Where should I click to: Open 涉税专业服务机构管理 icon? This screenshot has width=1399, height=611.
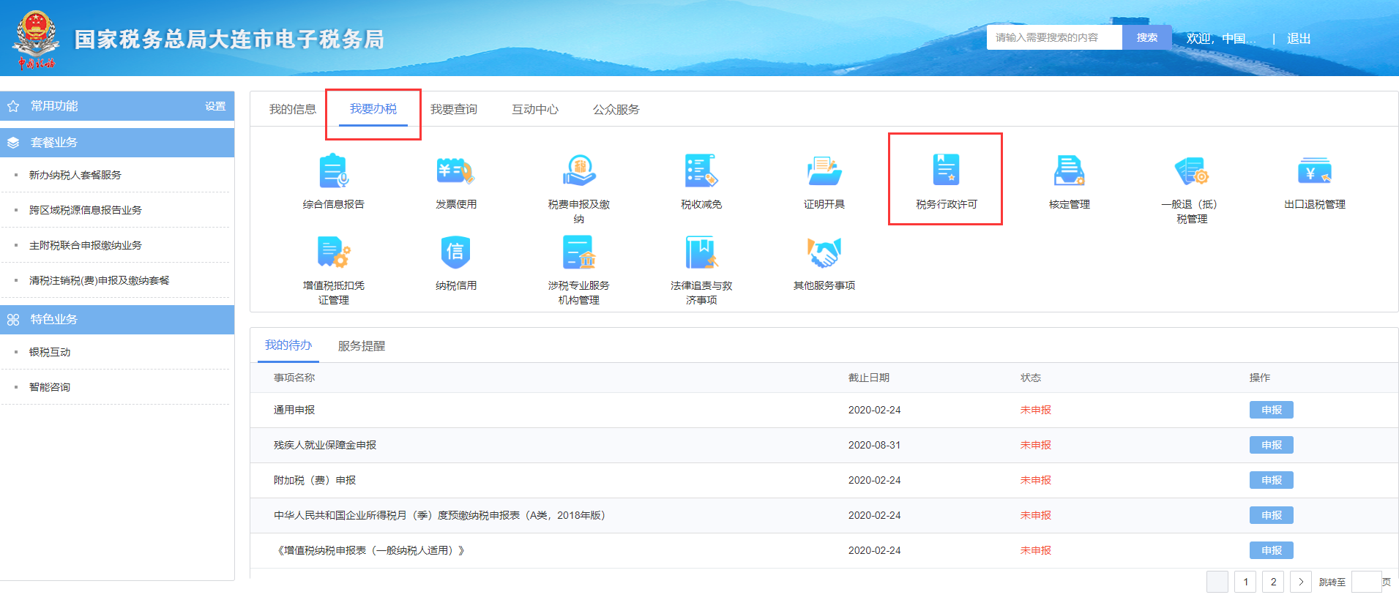click(579, 252)
